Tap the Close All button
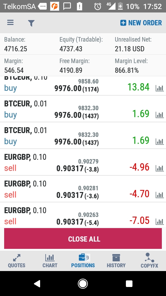This screenshot has height=296, width=166. pos(83,238)
